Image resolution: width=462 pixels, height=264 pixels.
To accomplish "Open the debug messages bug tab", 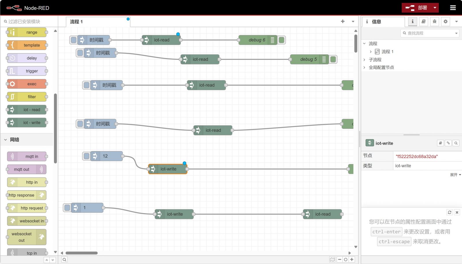I will click(434, 21).
